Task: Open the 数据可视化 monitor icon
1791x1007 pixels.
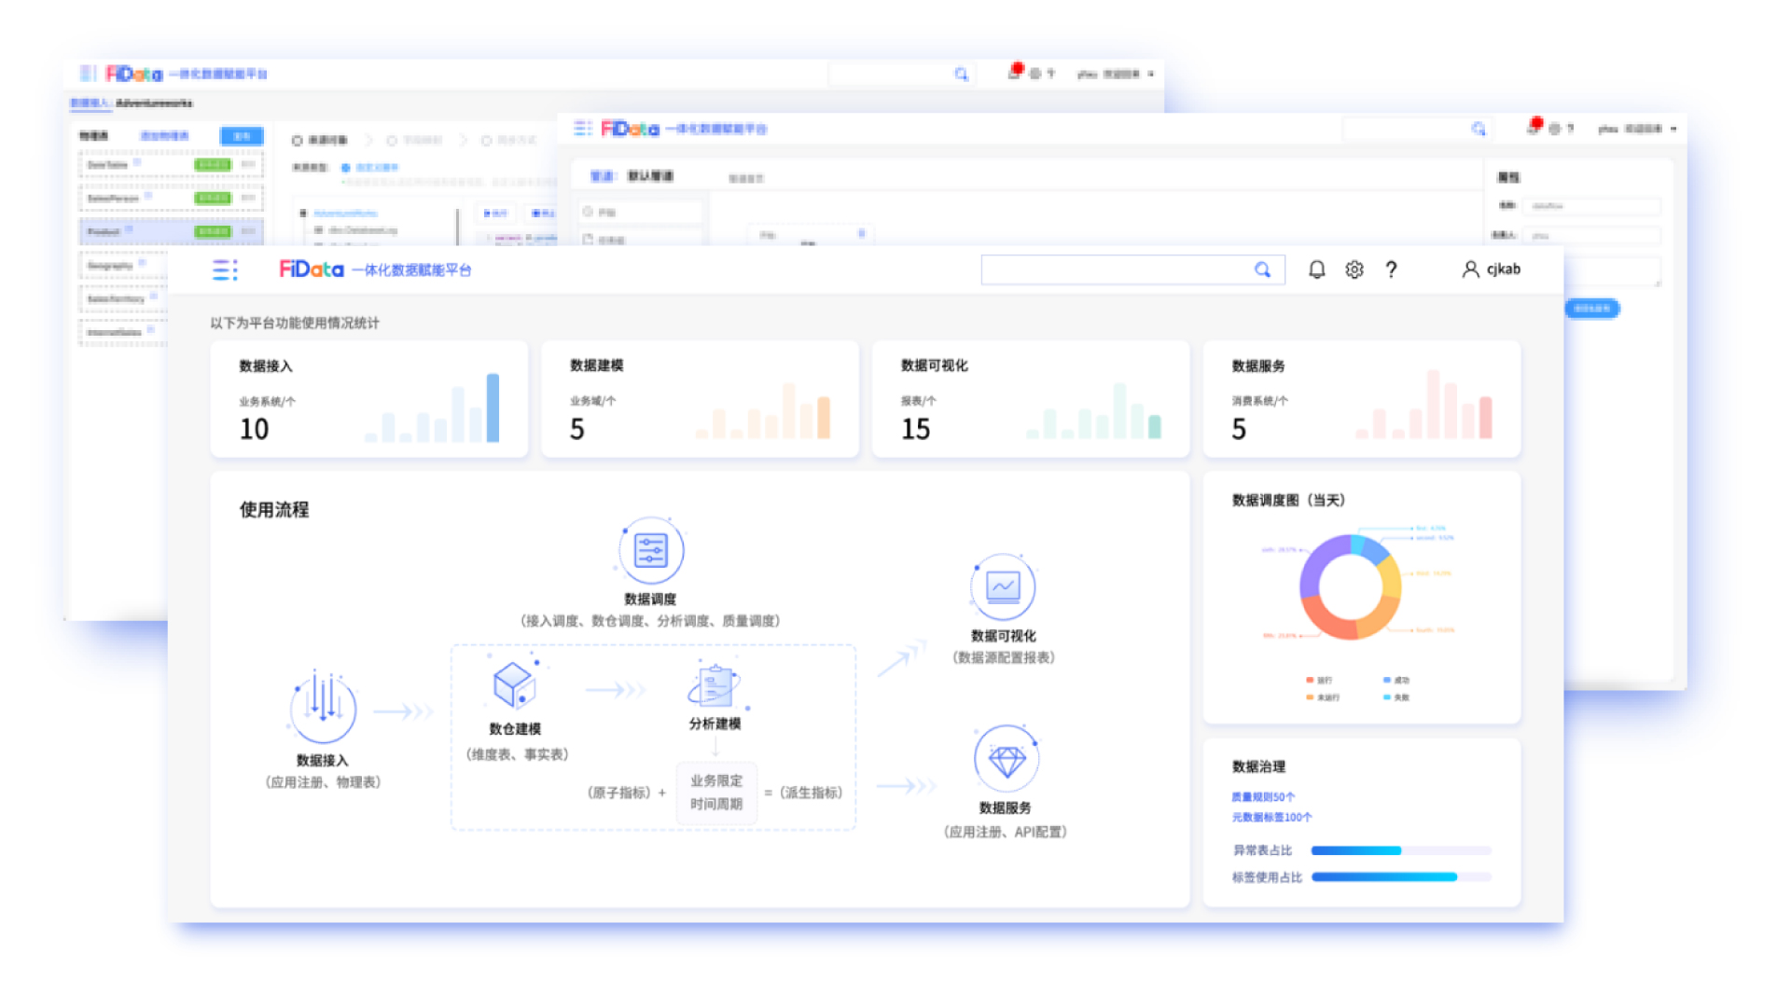Action: click(1003, 587)
